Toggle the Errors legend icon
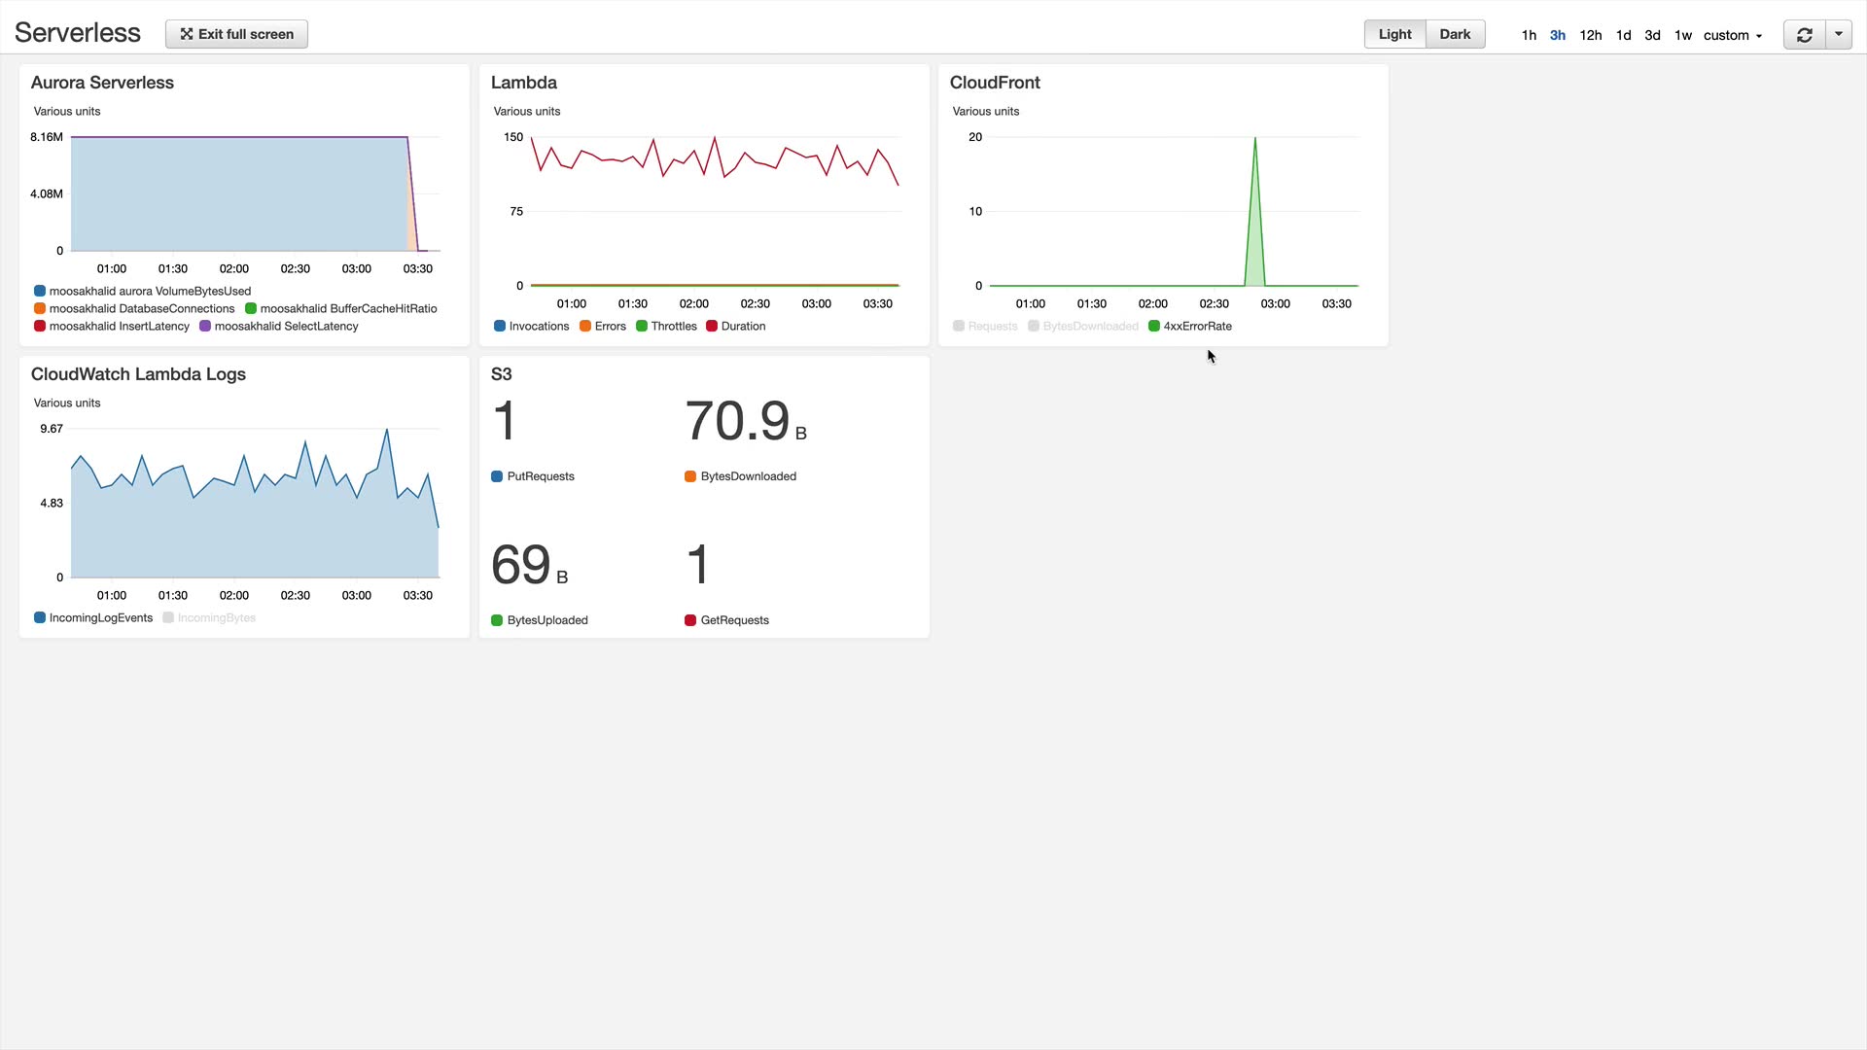 point(585,327)
